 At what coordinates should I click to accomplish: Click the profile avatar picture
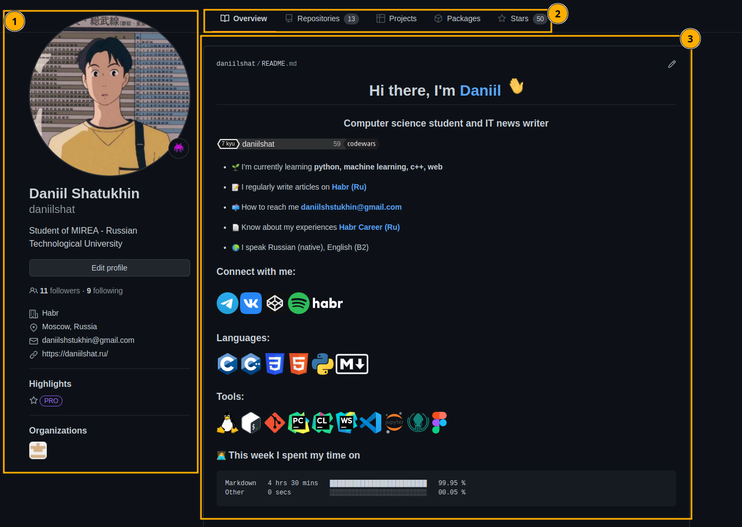click(110, 96)
